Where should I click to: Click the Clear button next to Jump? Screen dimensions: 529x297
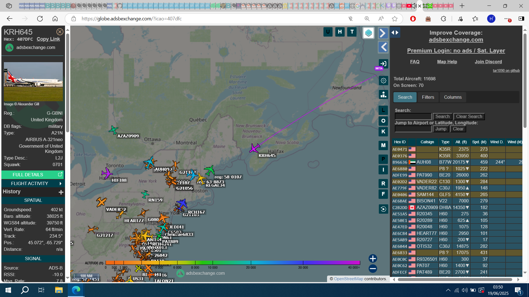(458, 129)
